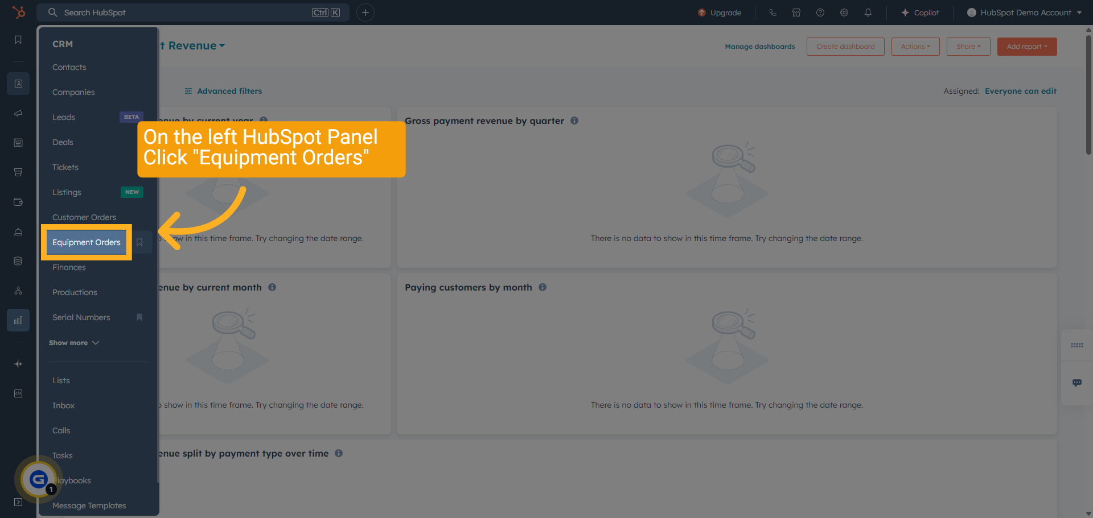Open the Automation workflows sidebar icon
The width and height of the screenshot is (1093, 518).
[18, 291]
